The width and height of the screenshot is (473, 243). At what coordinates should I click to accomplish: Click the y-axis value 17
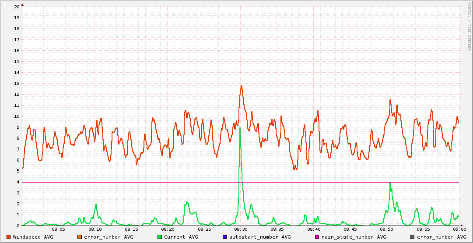tap(17, 39)
